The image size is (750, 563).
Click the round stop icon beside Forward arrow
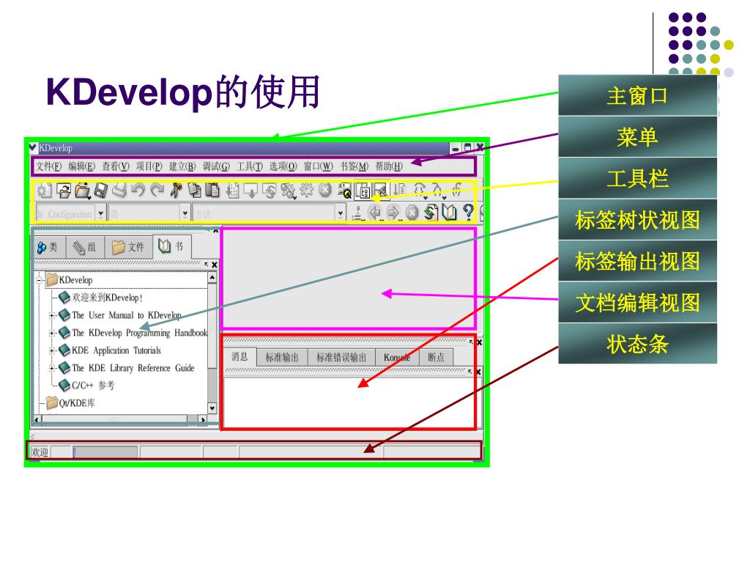tap(412, 212)
